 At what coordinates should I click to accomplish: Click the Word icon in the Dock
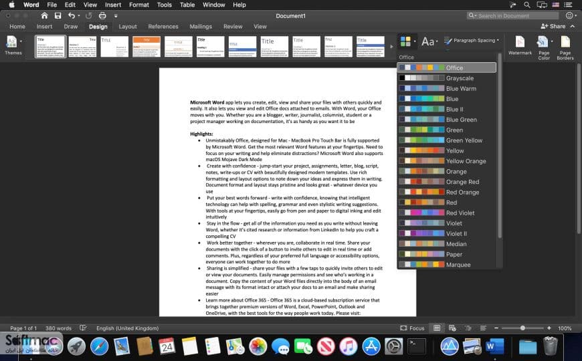pyautogui.click(x=495, y=346)
